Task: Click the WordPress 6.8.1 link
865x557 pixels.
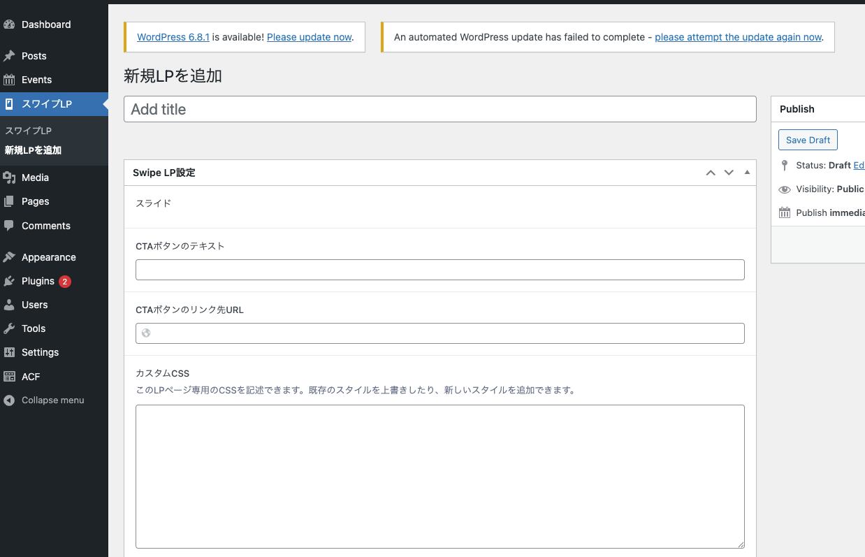Action: 173,37
